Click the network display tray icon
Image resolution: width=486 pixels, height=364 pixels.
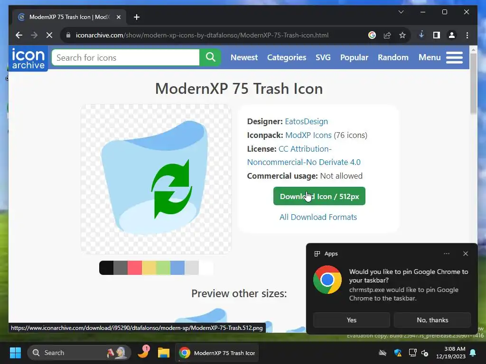[412, 353]
